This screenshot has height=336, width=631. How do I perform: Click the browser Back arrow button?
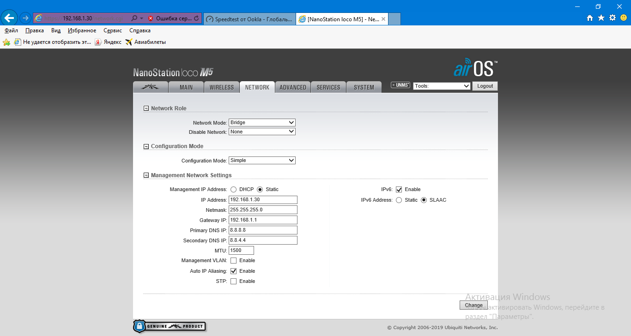(9, 18)
